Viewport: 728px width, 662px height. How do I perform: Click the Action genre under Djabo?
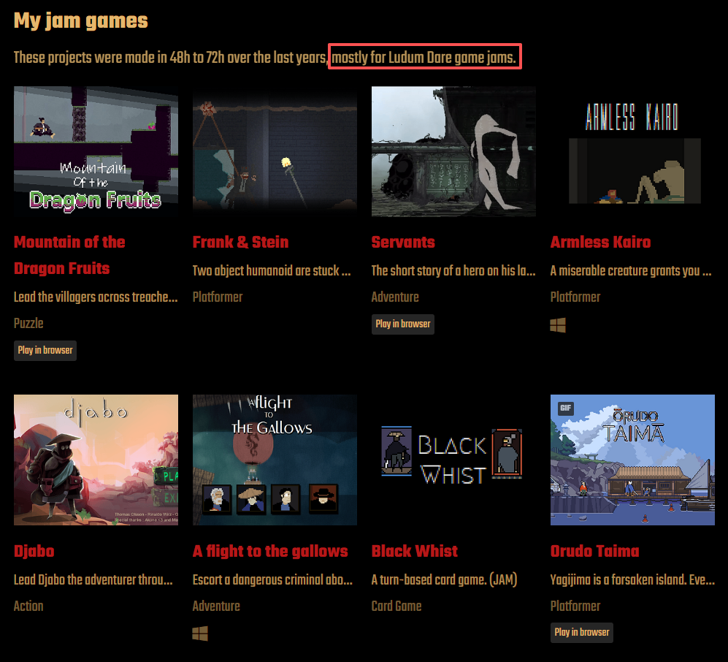pyautogui.click(x=28, y=606)
